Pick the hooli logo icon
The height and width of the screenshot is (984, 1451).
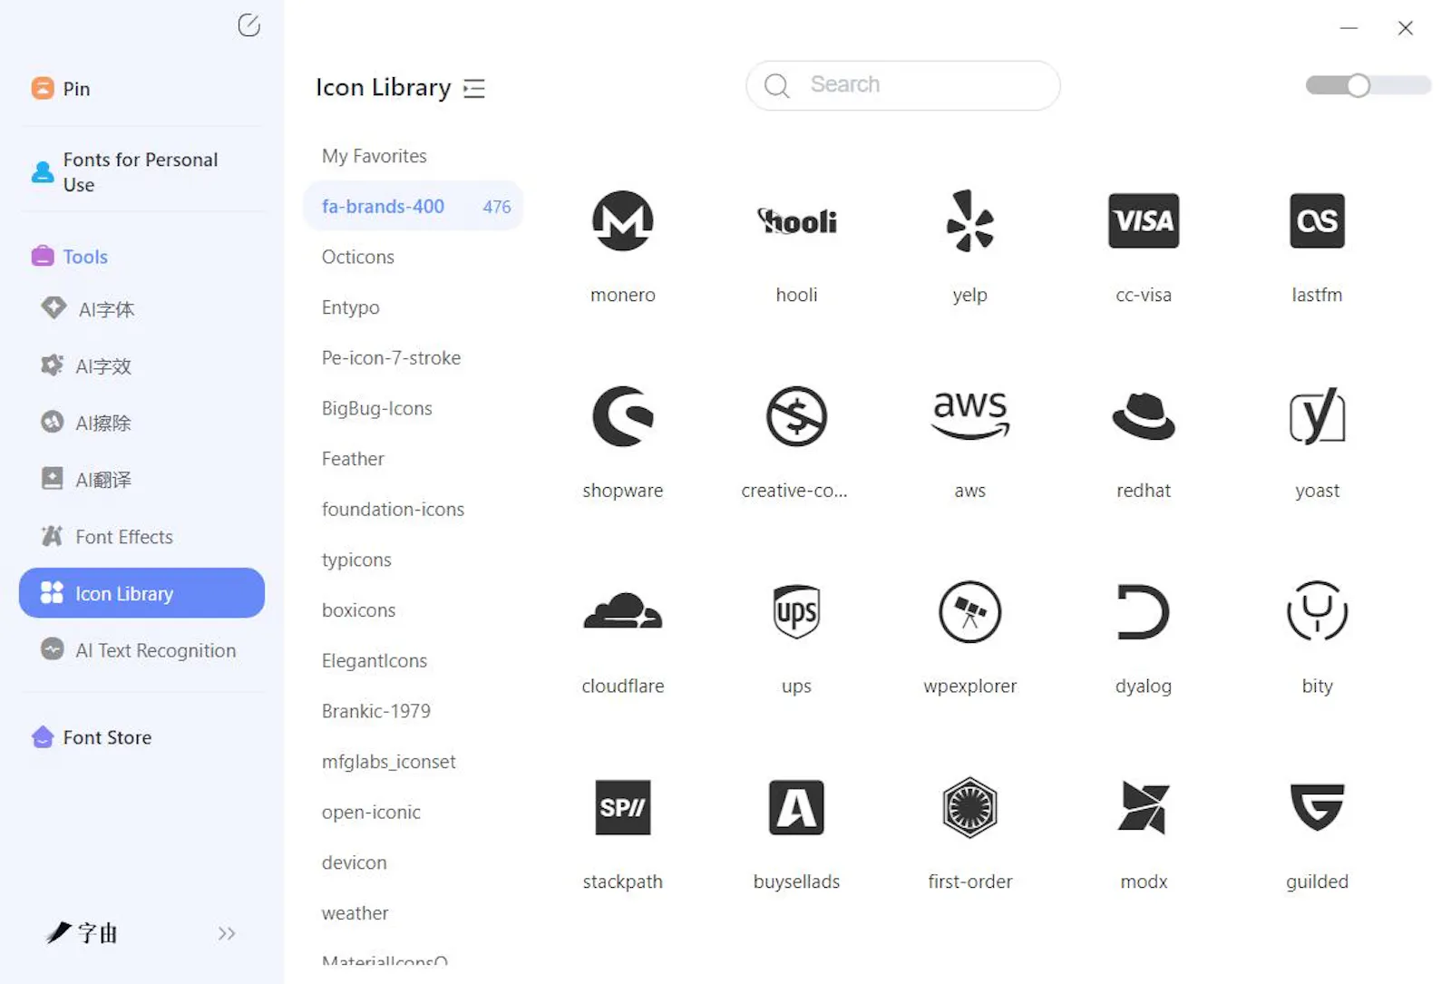796,220
